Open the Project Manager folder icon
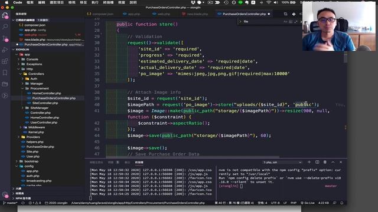 pos(5,84)
